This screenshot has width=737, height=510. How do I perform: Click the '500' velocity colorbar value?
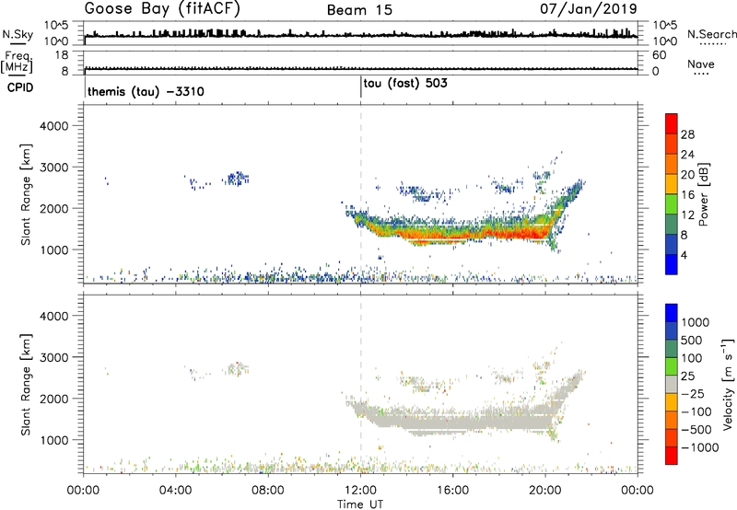pos(692,340)
